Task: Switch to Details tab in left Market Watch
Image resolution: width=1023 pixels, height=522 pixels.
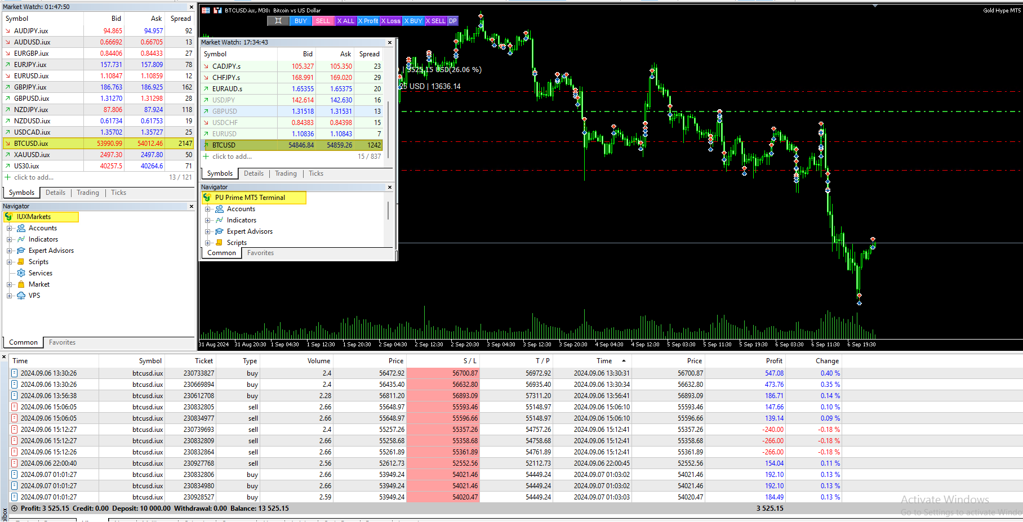Action: coord(55,193)
